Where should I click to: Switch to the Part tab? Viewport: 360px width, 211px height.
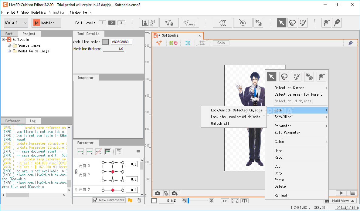tap(9, 34)
